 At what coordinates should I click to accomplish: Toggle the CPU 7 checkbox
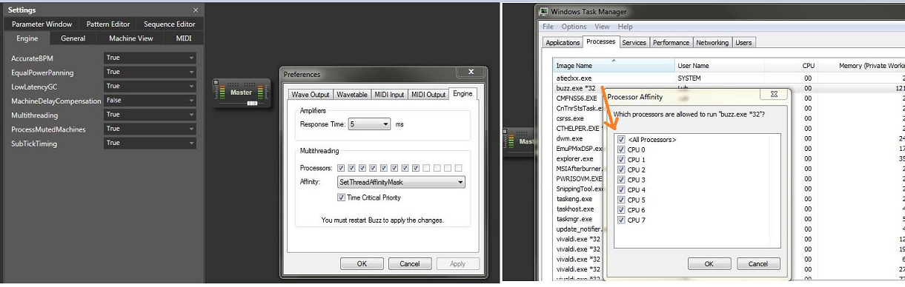[x=620, y=220]
